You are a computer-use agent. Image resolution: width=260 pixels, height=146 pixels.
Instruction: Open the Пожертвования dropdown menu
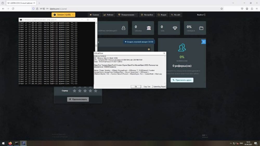127,15
